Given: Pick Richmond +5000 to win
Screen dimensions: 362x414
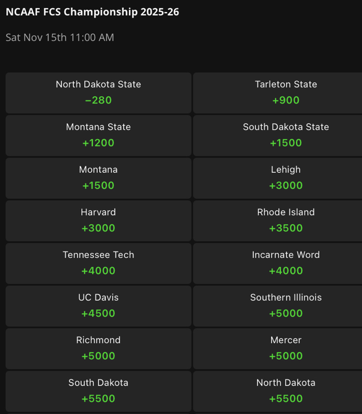Looking at the screenshot, I should click(x=98, y=348).
